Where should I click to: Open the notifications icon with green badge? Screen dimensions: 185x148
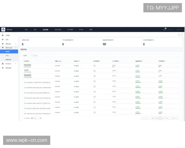pos(165,30)
